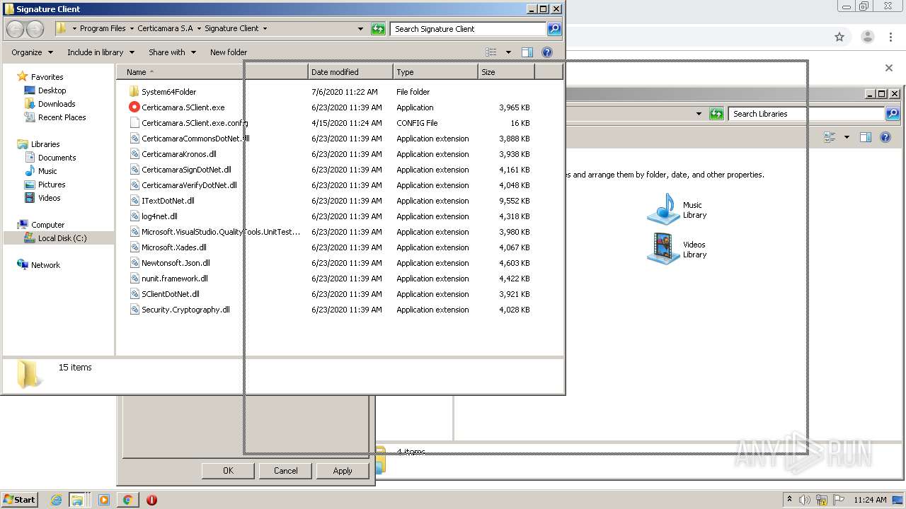Open the Organize dropdown menu
Viewport: 906px width, 509px height.
pos(32,52)
